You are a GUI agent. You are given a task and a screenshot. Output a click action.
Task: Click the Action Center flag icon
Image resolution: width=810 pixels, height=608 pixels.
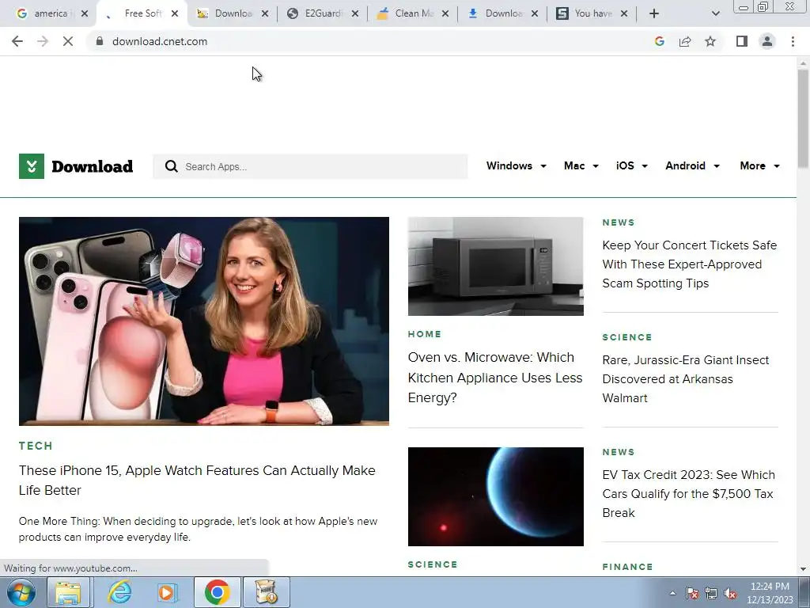click(692, 593)
